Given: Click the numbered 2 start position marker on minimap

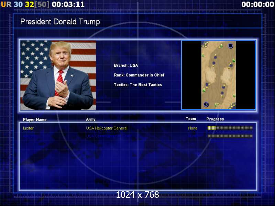Looking at the screenshot, I should coord(206,104).
